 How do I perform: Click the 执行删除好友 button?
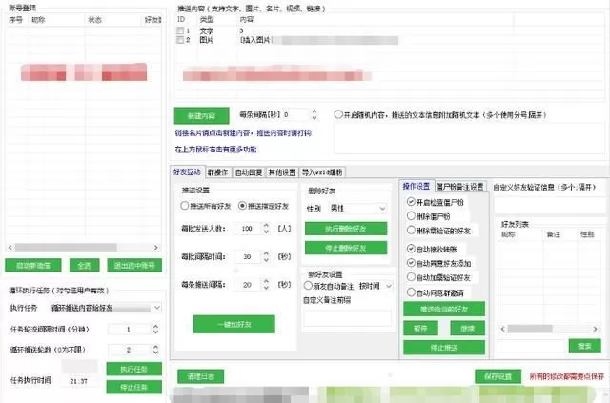[x=346, y=229]
